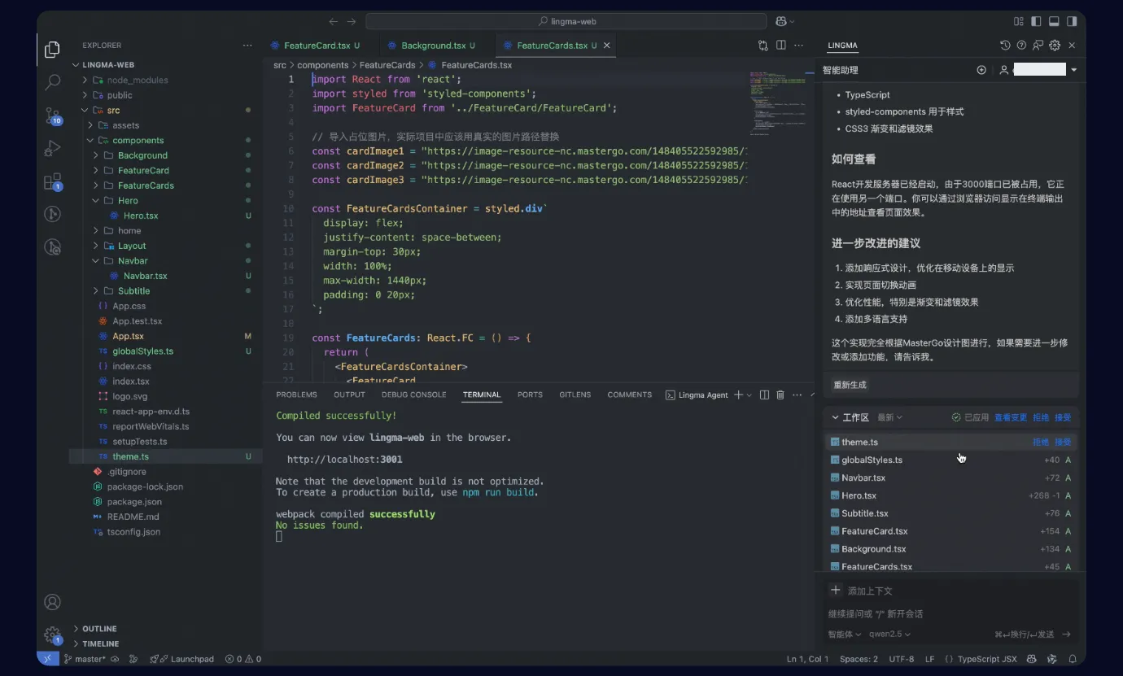Switch to the PROBLEMS panel tab

coord(296,395)
